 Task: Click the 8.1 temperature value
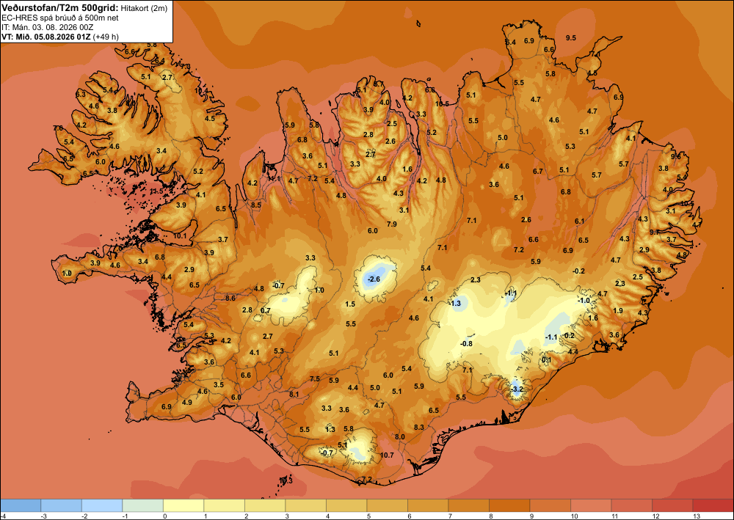[294, 394]
